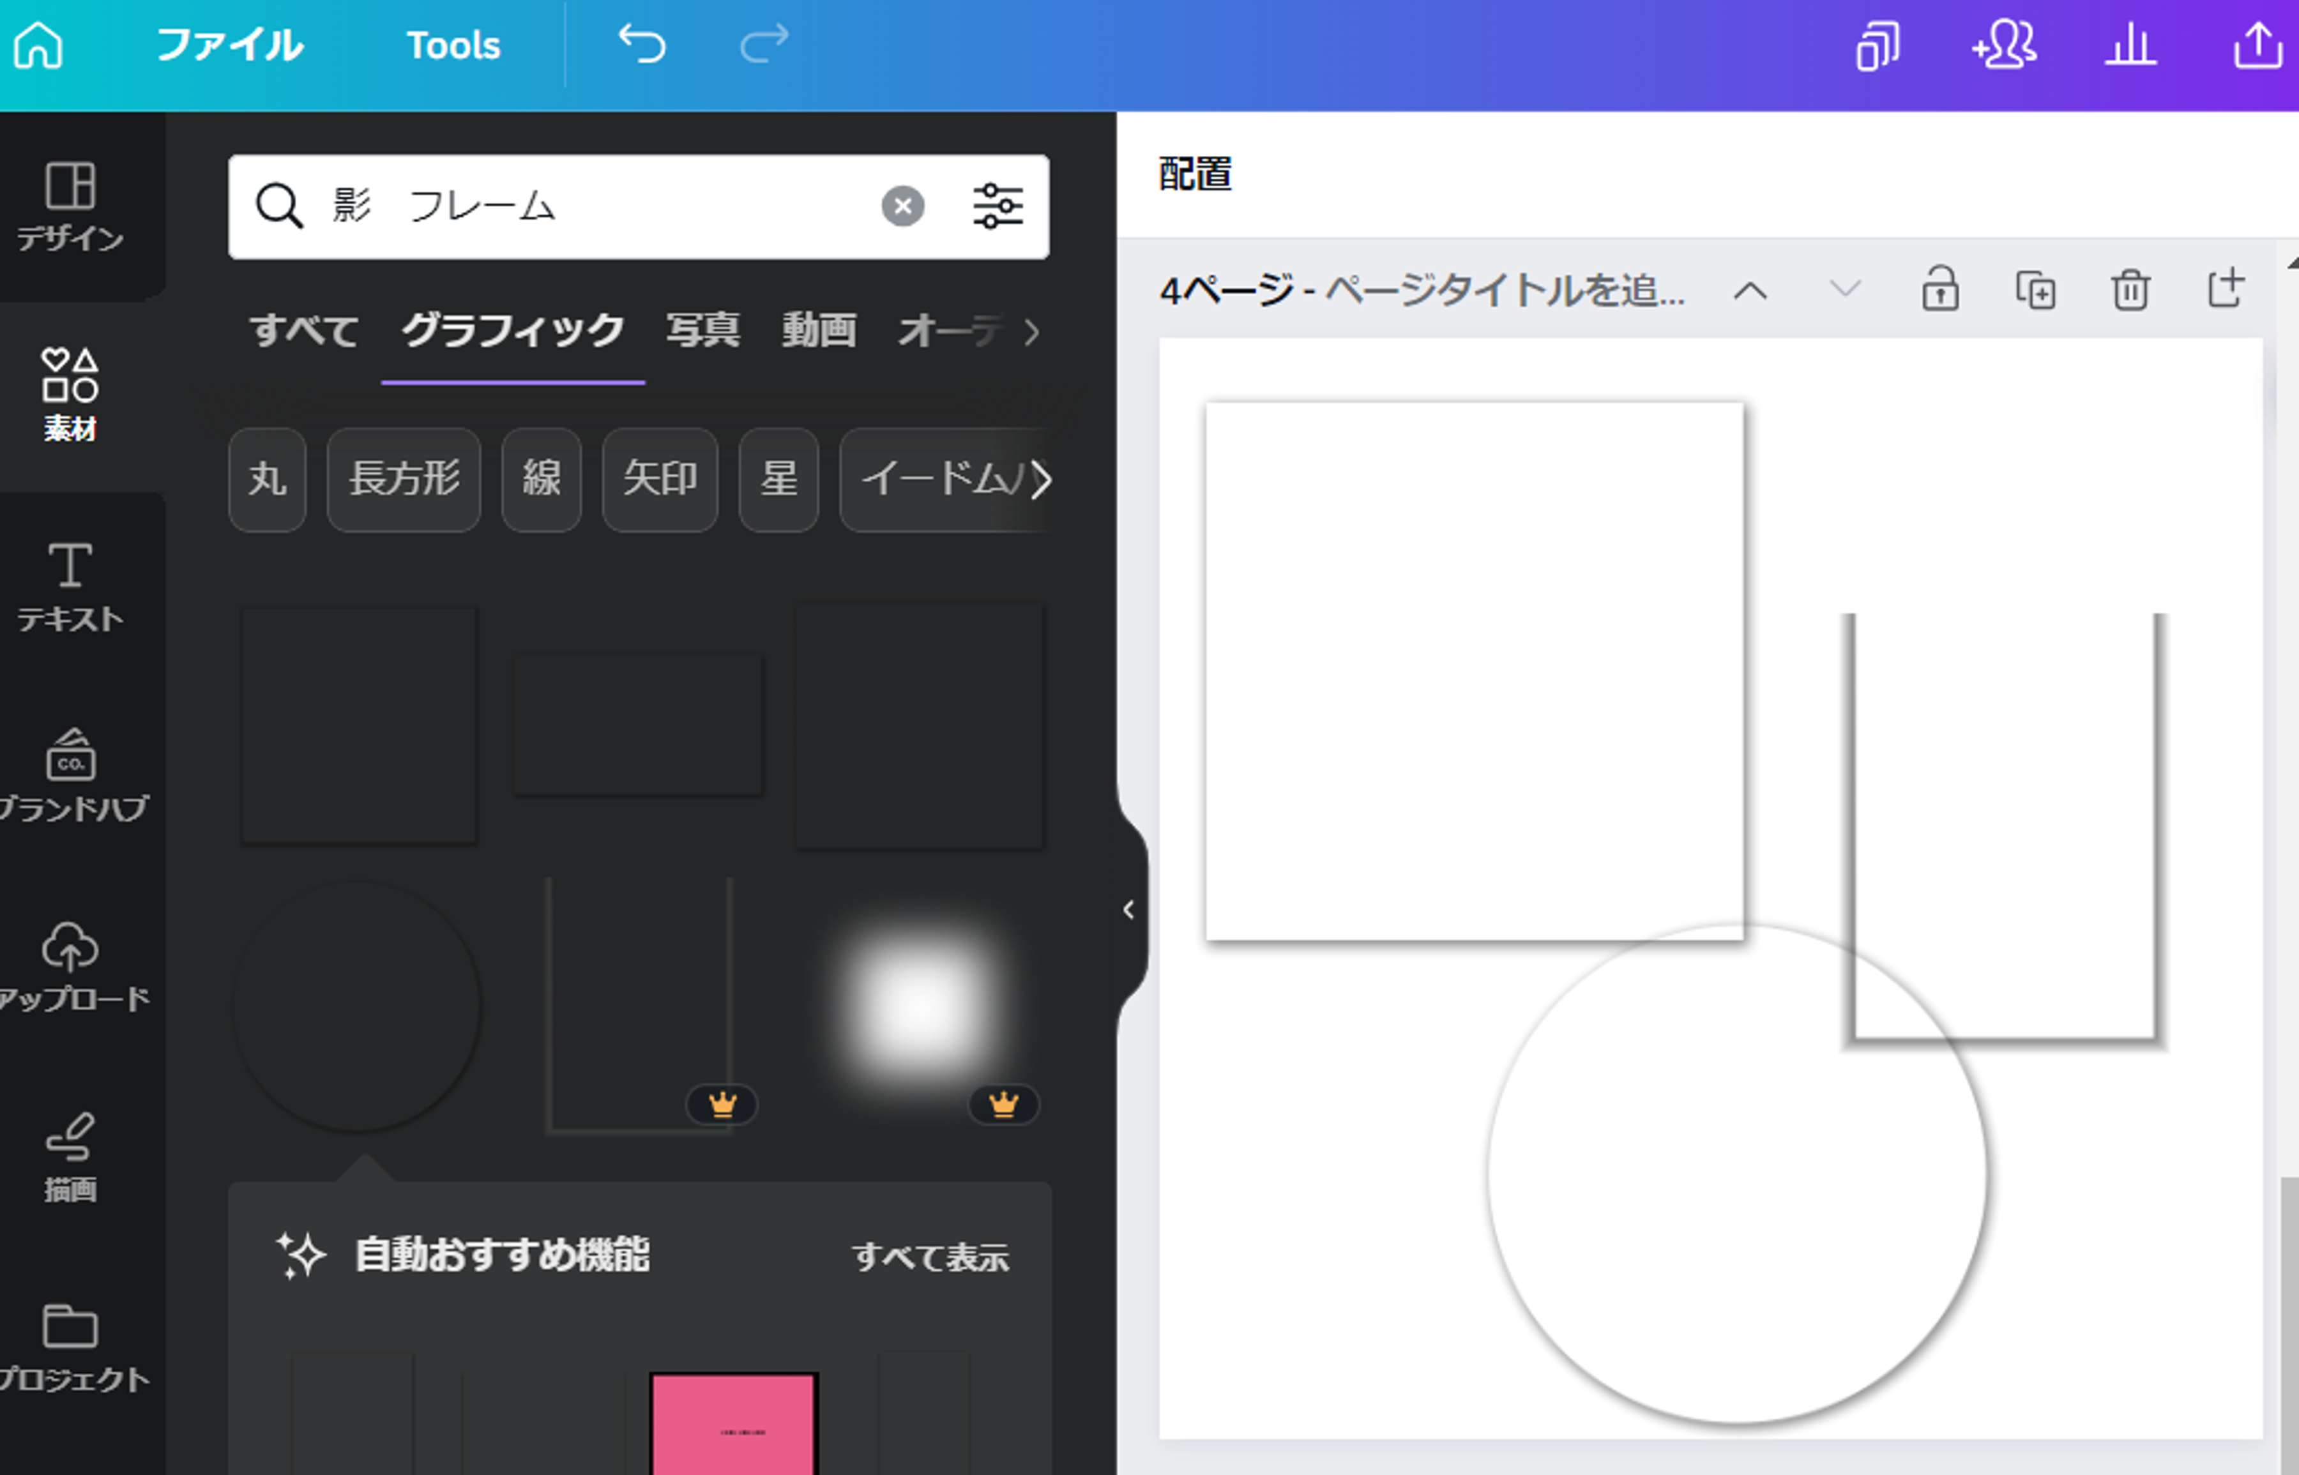Select the 長方形 suggestion chip
This screenshot has height=1475, width=2299.
pyautogui.click(x=404, y=479)
